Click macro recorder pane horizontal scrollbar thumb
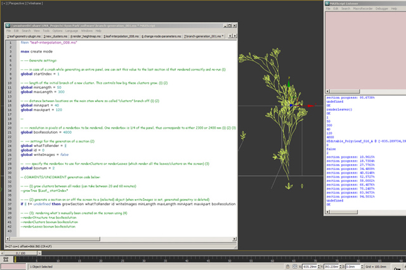Viewport: 406px width, 270px height. click(x=344, y=91)
